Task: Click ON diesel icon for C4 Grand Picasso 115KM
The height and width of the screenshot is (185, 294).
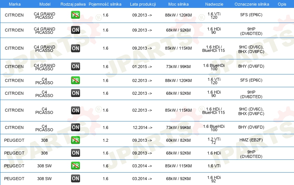Action: click(x=75, y=48)
